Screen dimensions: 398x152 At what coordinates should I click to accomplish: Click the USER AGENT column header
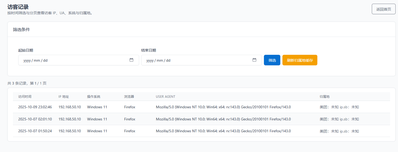coord(166,97)
